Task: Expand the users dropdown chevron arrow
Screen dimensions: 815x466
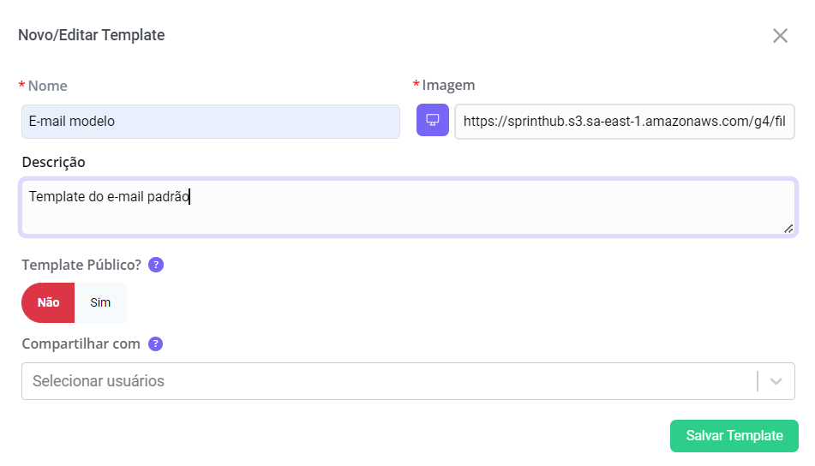Action: 776,381
